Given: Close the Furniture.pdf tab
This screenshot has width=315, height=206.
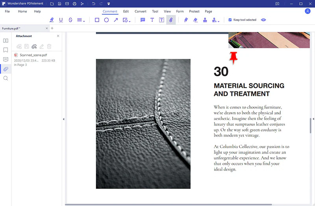Looking at the screenshot, I should [x=47, y=28].
